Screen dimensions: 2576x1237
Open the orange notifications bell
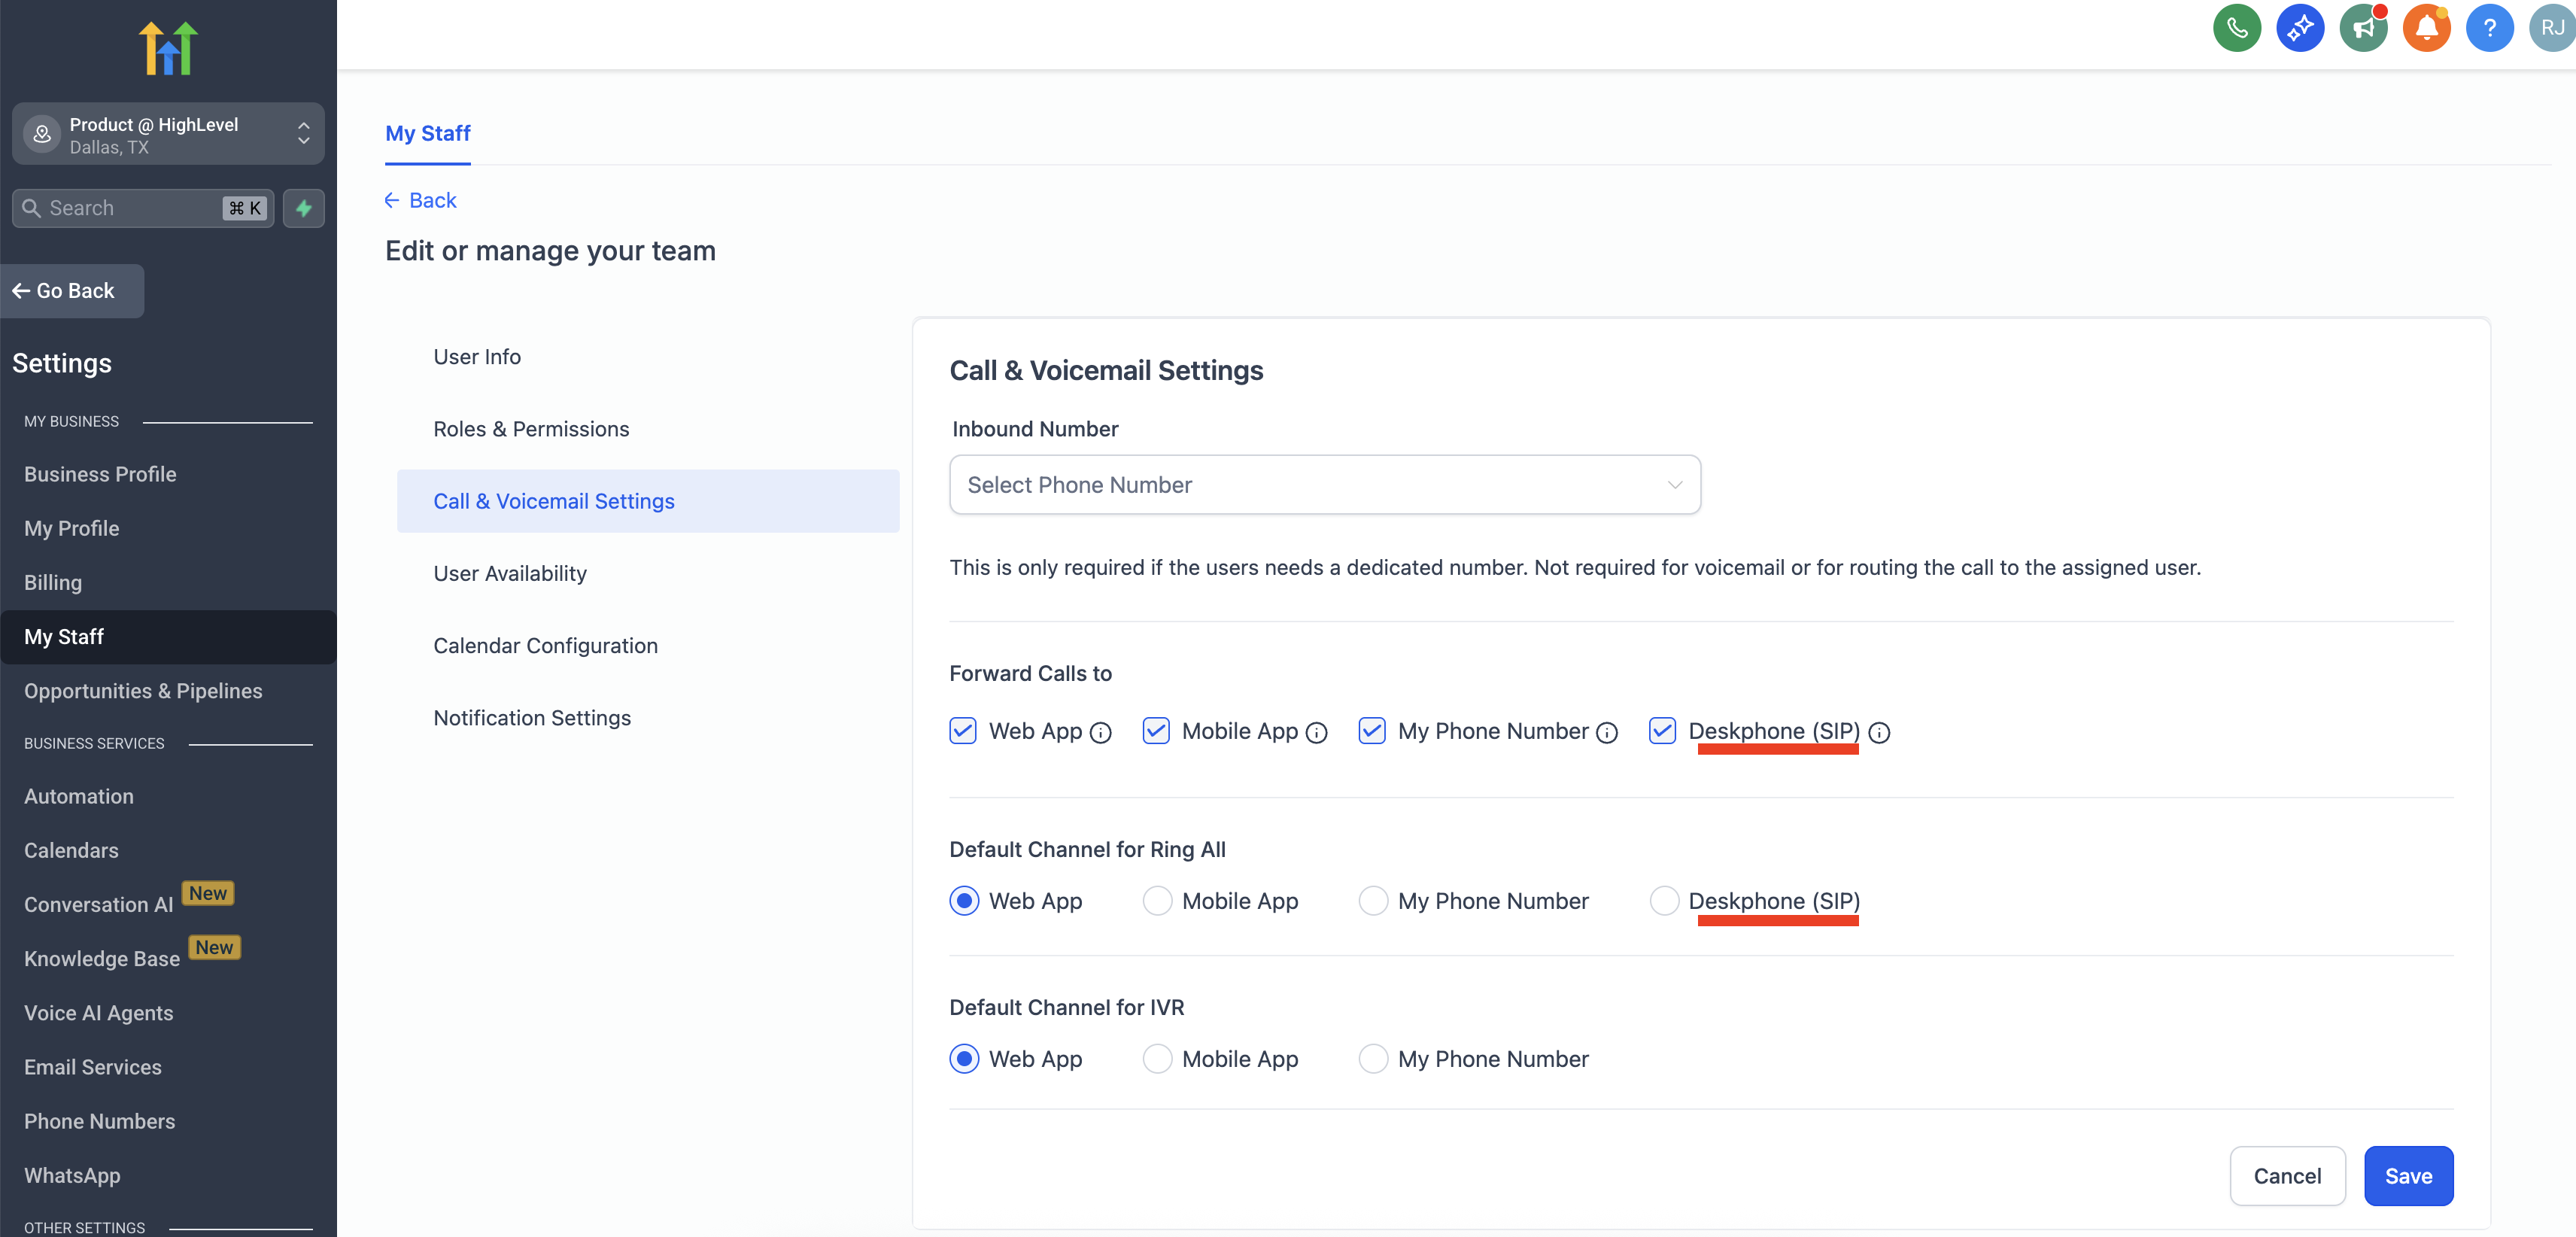2426,28
